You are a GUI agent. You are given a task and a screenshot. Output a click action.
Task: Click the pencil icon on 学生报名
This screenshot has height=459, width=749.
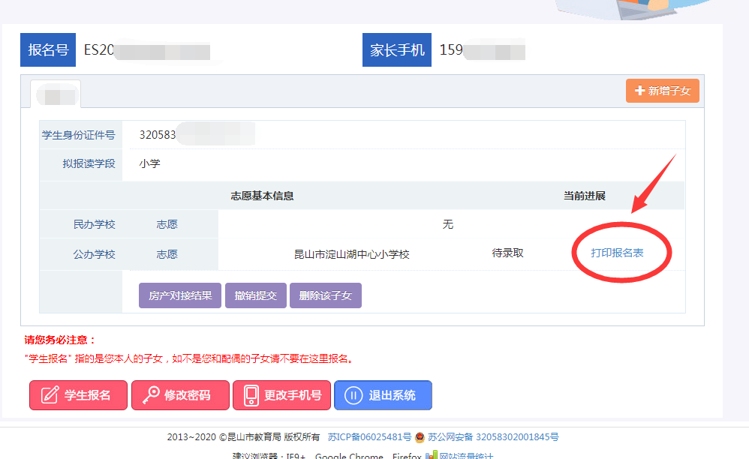pos(50,395)
